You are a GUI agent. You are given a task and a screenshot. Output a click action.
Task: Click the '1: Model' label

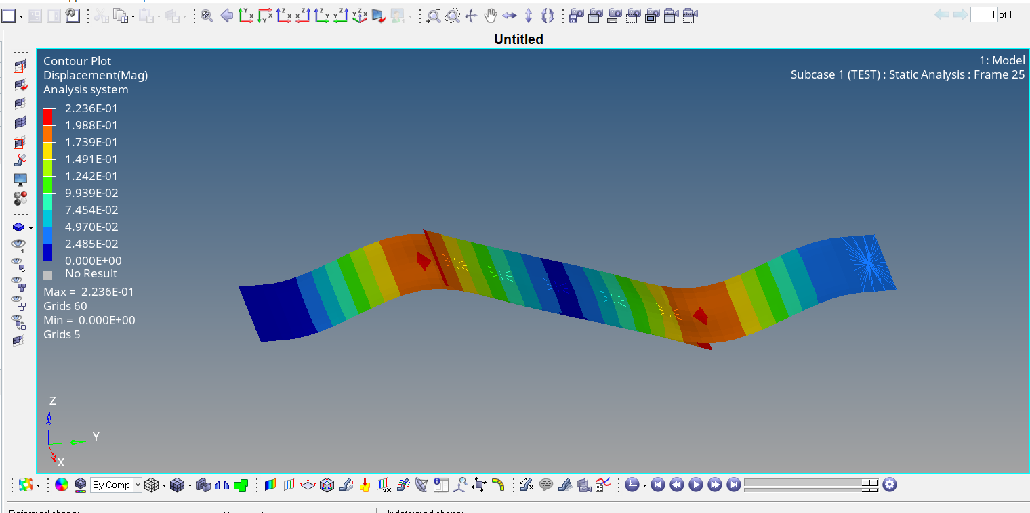(1002, 61)
